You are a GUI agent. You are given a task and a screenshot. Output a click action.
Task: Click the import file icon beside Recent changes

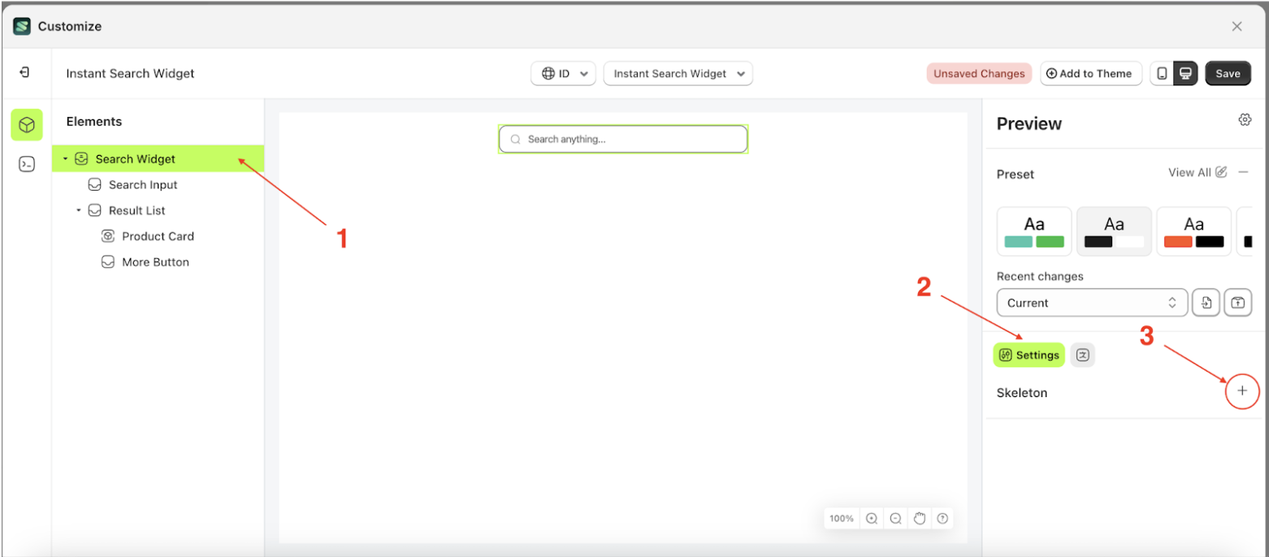click(1206, 302)
